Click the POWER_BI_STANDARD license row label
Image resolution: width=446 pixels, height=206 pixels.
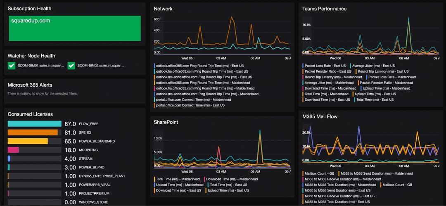(x=93, y=142)
